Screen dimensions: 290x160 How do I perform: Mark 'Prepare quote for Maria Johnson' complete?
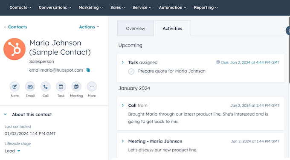131,71
